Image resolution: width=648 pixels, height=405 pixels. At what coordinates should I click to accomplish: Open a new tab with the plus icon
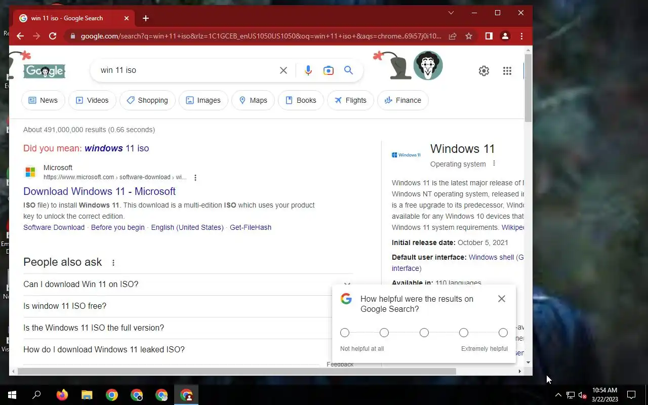point(146,18)
